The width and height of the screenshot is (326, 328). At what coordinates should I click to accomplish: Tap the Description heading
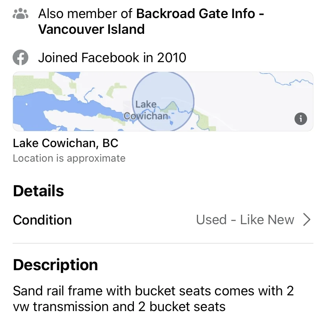pyautogui.click(x=55, y=265)
